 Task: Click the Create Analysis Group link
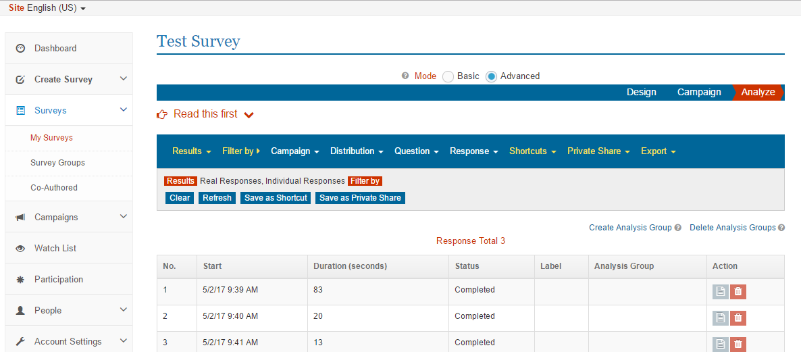point(630,228)
